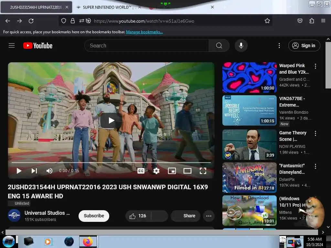Bookmark this page with the star icon
Image resolution: width=331 pixels, height=248 pixels.
[267, 21]
